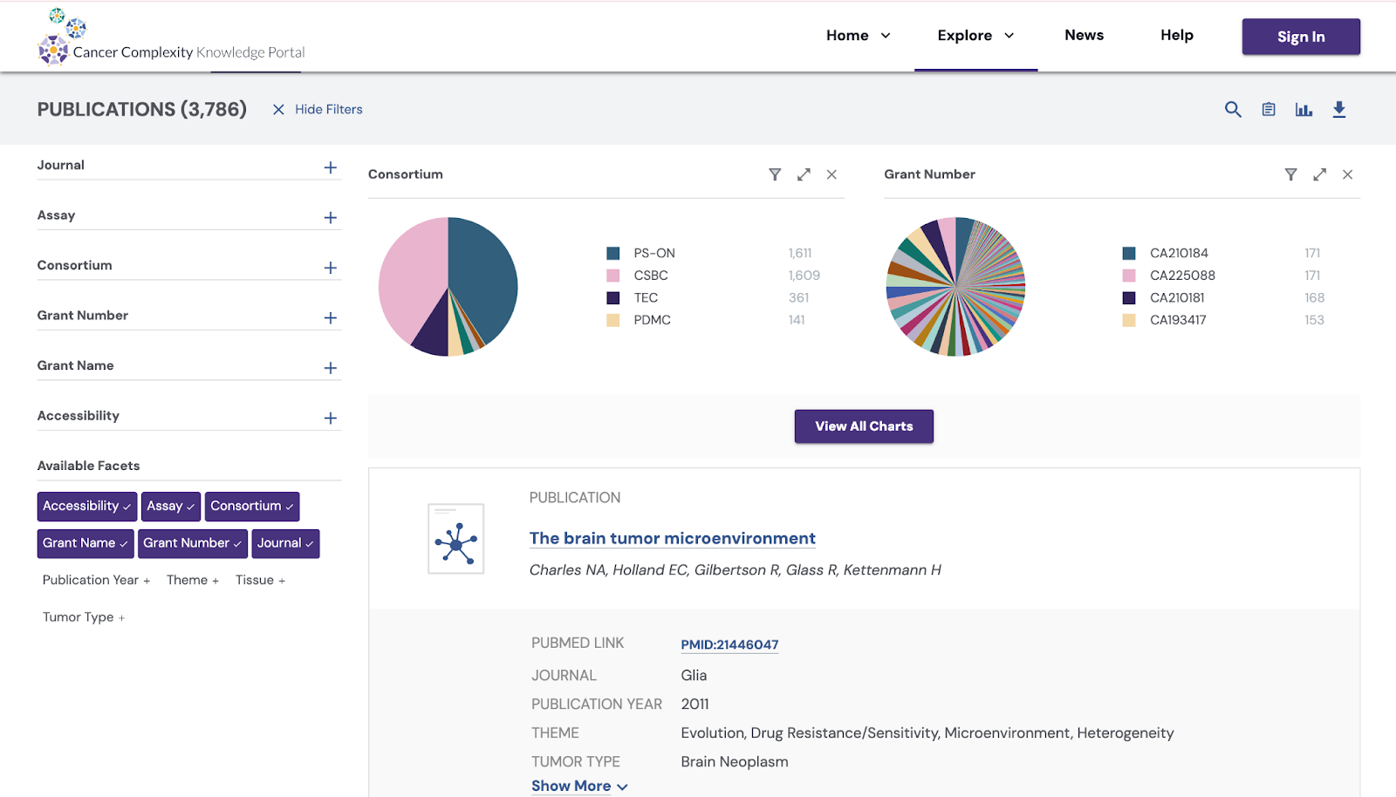Enable the Publication Year facet
Image resolution: width=1396 pixels, height=797 pixels.
tap(96, 580)
